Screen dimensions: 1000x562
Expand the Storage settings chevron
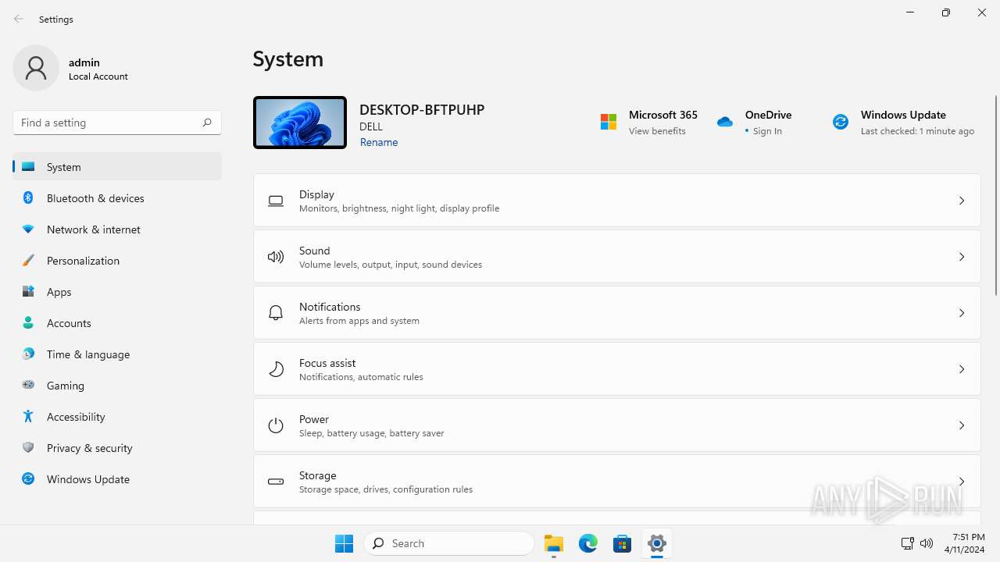click(962, 482)
